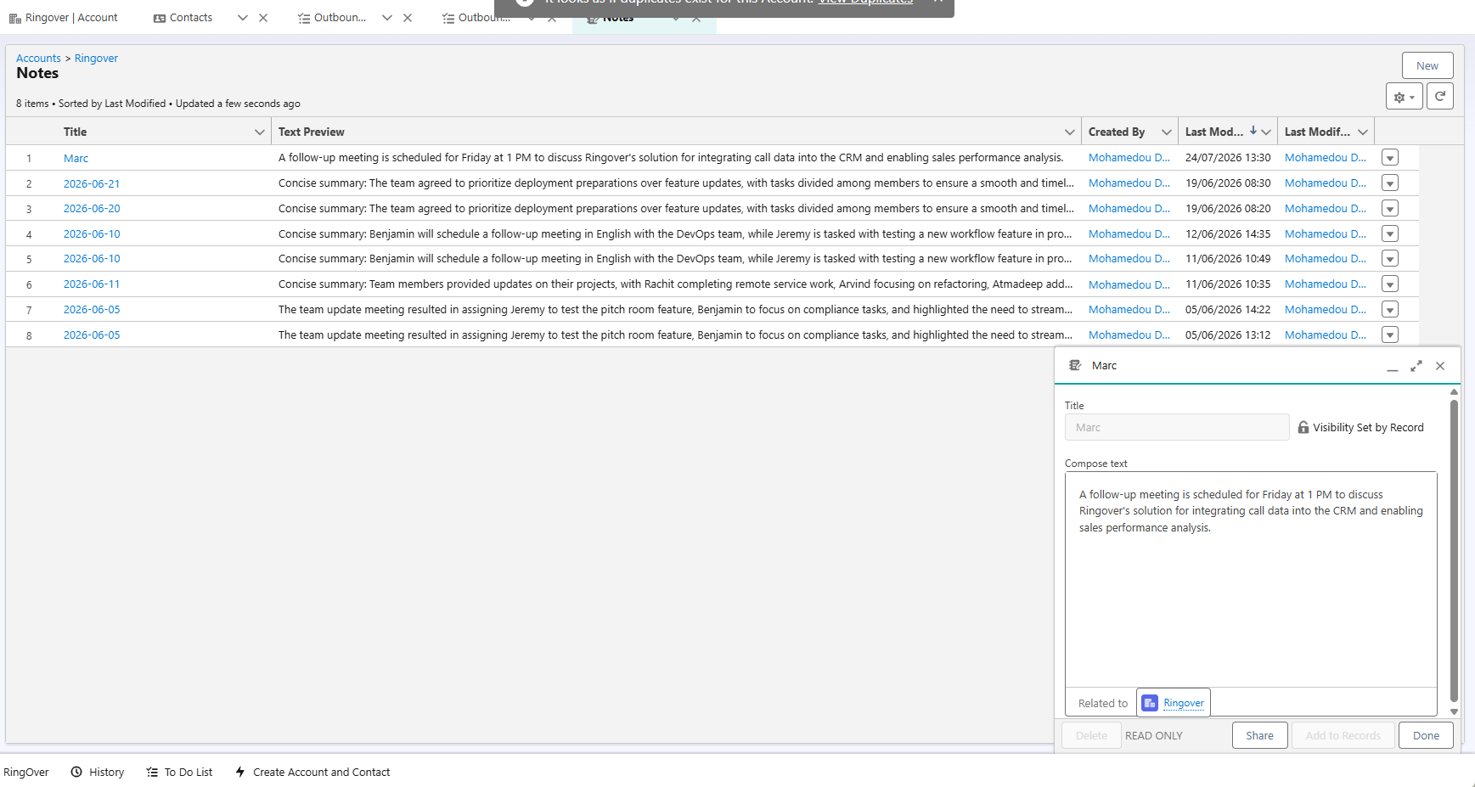
Task: Open History utility bar item
Action: click(x=98, y=772)
